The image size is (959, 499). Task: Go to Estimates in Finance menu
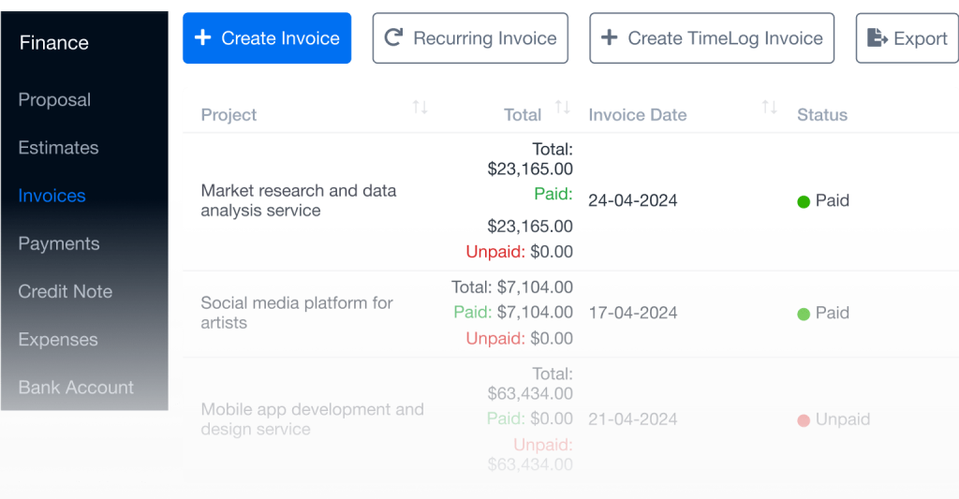click(58, 148)
